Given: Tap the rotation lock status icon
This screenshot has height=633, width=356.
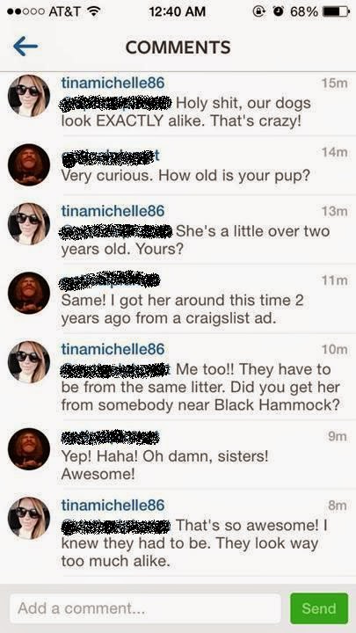Looking at the screenshot, I should (258, 11).
